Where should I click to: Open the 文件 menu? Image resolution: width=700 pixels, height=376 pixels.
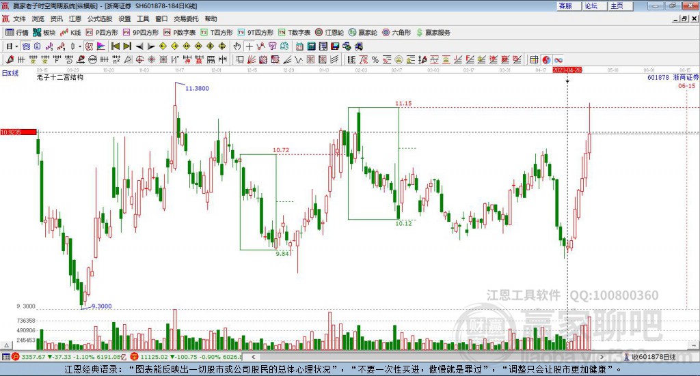click(x=19, y=18)
